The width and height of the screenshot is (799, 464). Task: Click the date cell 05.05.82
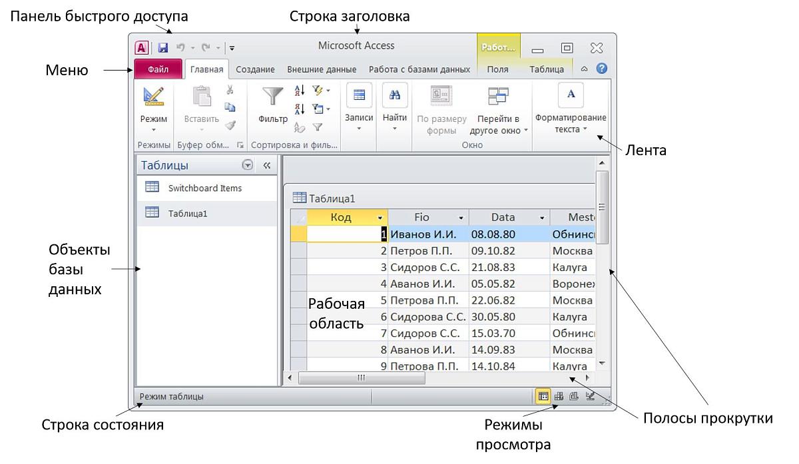(x=509, y=284)
